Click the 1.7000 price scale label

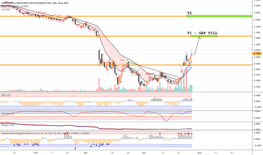[x=257, y=33]
